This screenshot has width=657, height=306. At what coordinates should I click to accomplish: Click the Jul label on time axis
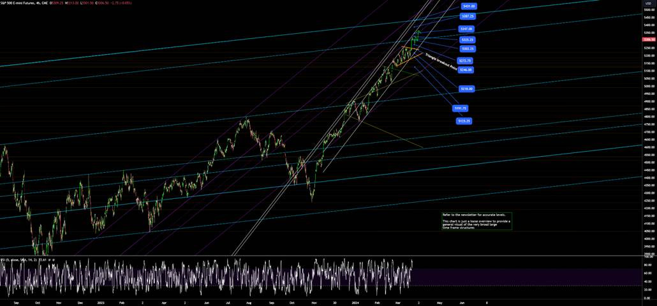(228, 302)
